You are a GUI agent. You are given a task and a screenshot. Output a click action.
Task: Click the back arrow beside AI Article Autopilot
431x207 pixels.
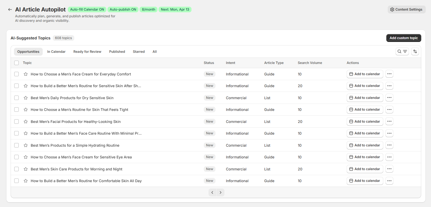click(x=10, y=9)
